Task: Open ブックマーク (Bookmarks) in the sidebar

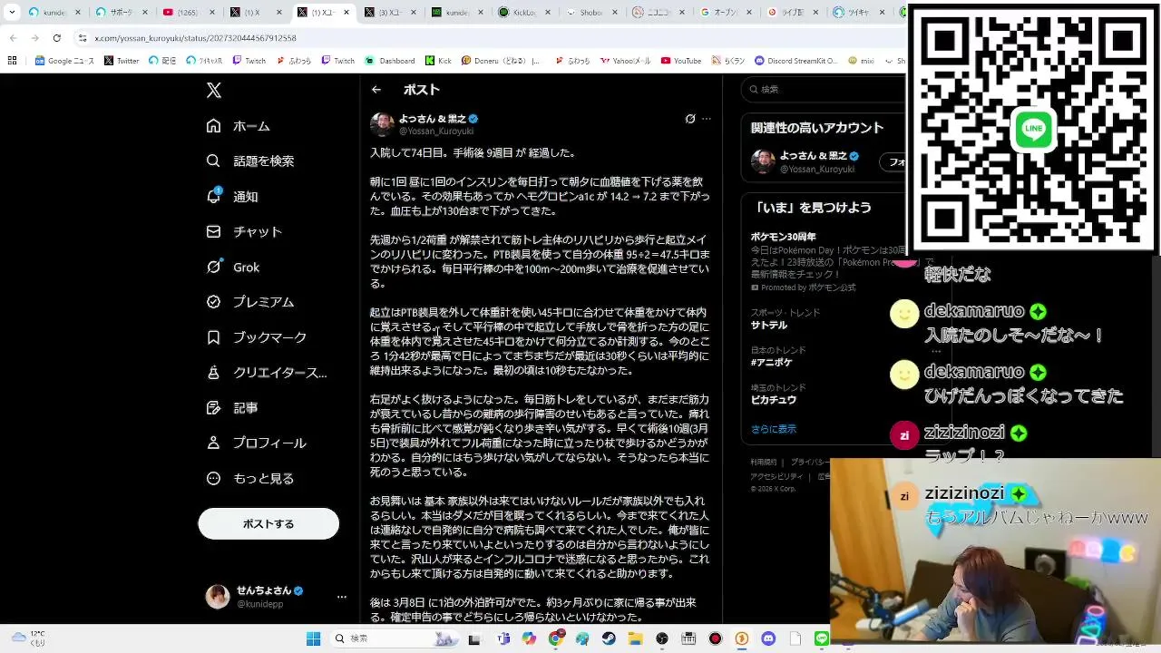Action: [257, 337]
